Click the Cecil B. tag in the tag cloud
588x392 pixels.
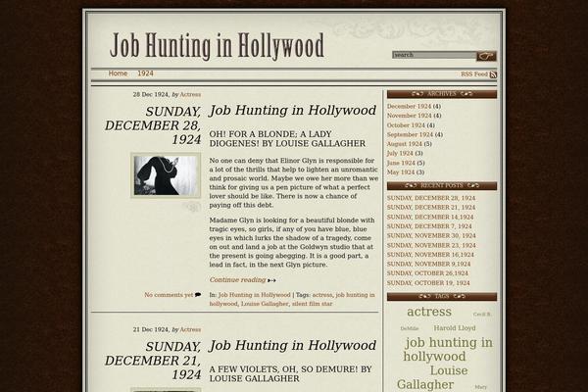coord(482,315)
